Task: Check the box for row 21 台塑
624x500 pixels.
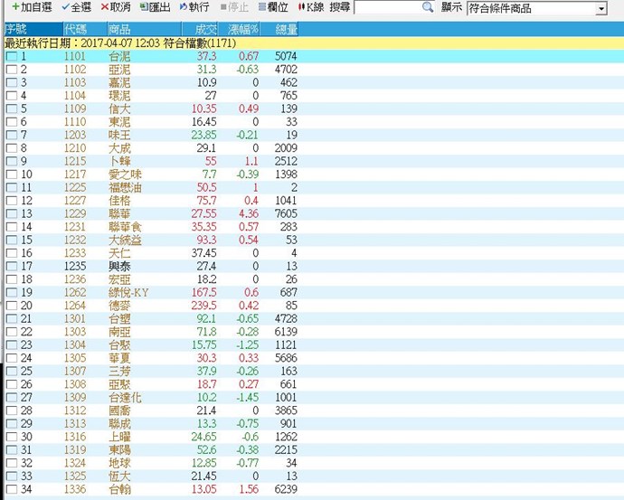Action: [12, 319]
